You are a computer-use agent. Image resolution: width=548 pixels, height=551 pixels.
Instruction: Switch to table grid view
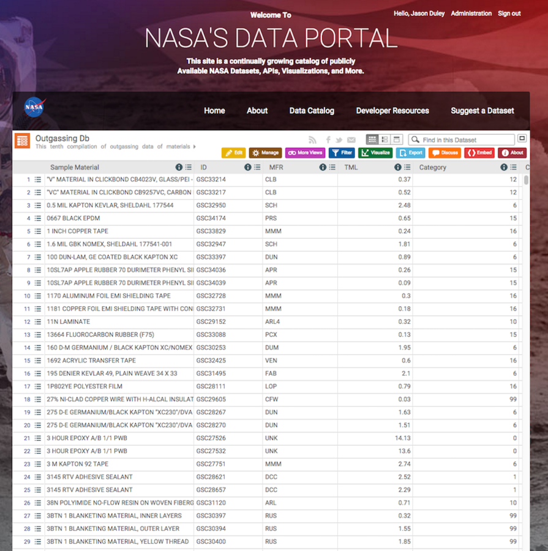[x=372, y=140]
